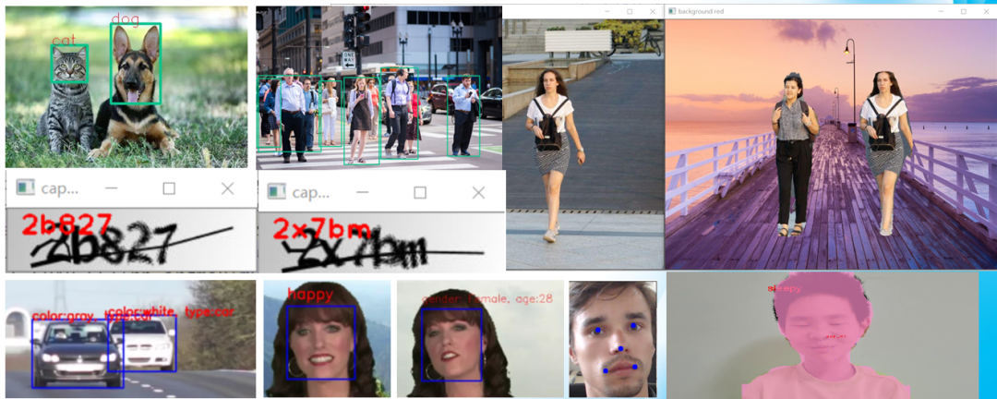Close the walking woman street photo window
The height and width of the screenshot is (399, 997).
(653, 11)
